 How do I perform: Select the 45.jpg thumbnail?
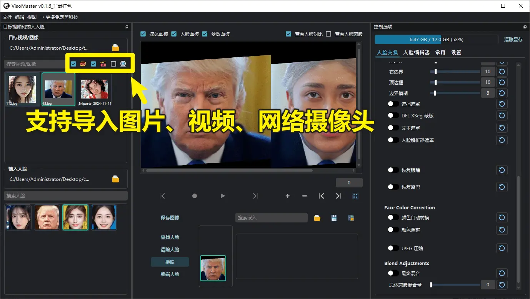(x=58, y=89)
